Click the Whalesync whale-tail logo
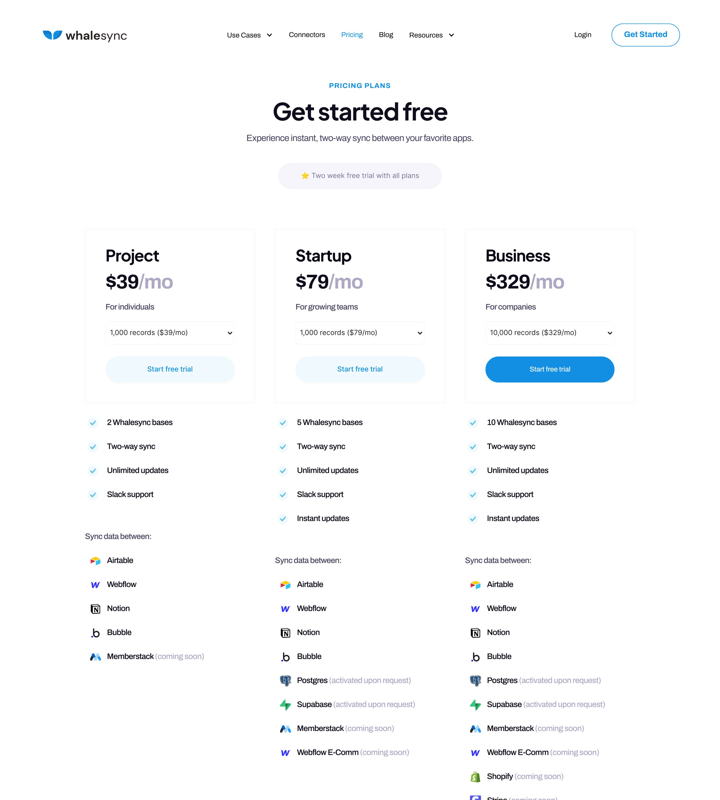This screenshot has height=800, width=720. [52, 35]
